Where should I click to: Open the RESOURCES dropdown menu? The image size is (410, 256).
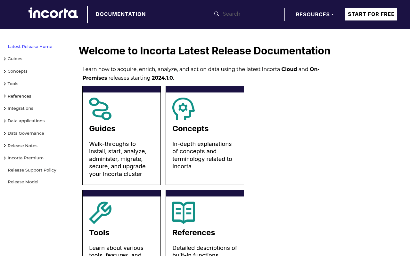[315, 14]
